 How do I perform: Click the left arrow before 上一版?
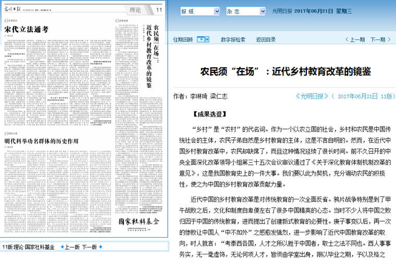coord(62,247)
